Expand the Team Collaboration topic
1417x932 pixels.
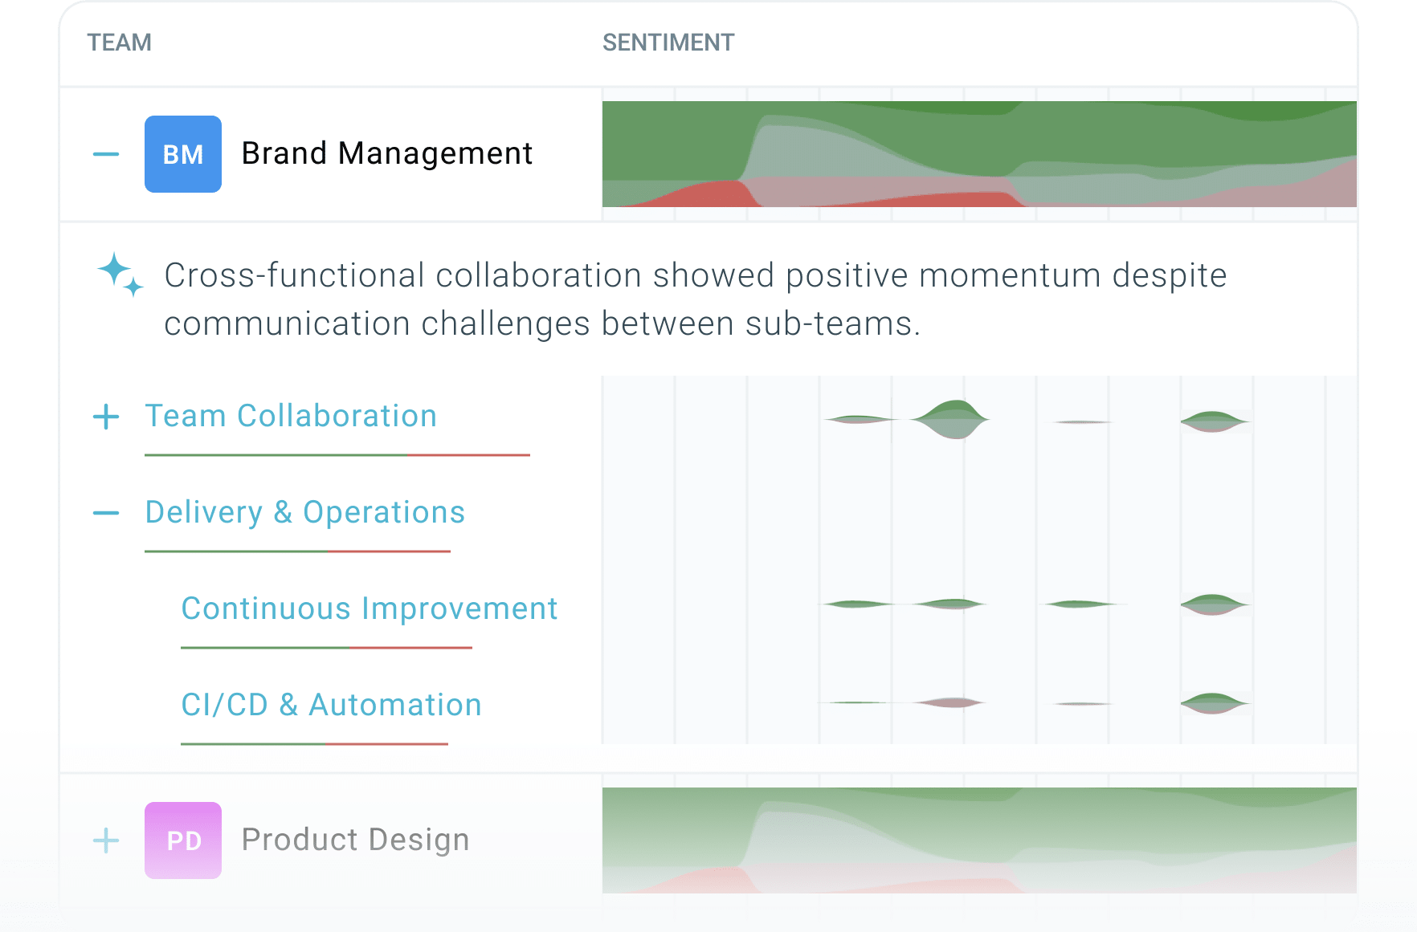coord(106,417)
